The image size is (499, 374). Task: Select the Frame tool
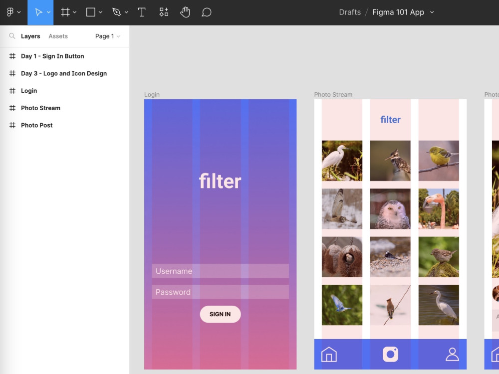click(65, 12)
